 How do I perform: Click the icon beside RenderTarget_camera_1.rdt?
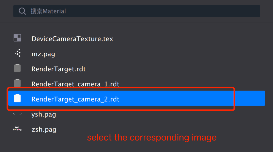point(17,83)
